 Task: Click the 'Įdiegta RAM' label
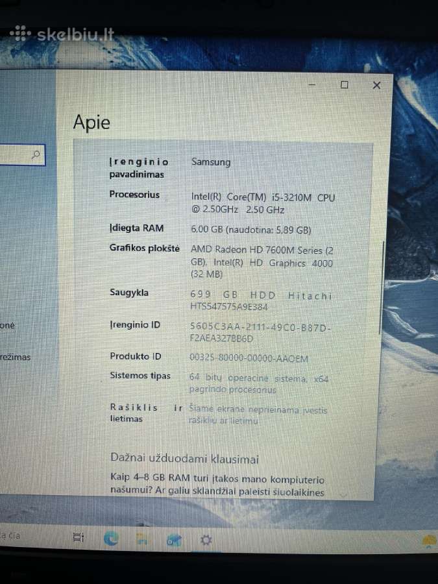click(x=137, y=228)
